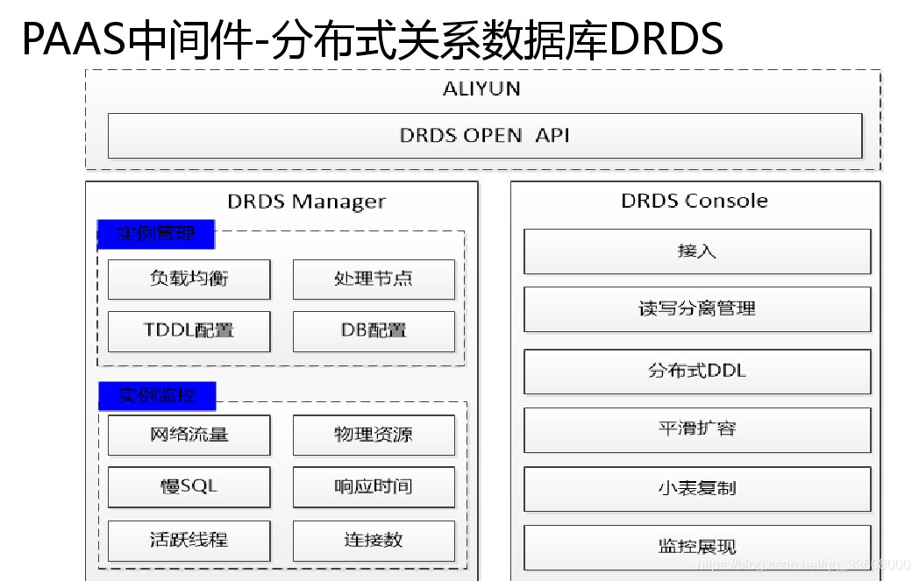Click the 小表复制 box

pos(697,489)
